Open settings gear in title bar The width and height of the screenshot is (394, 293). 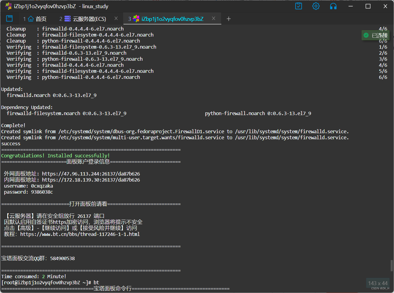pos(316,6)
